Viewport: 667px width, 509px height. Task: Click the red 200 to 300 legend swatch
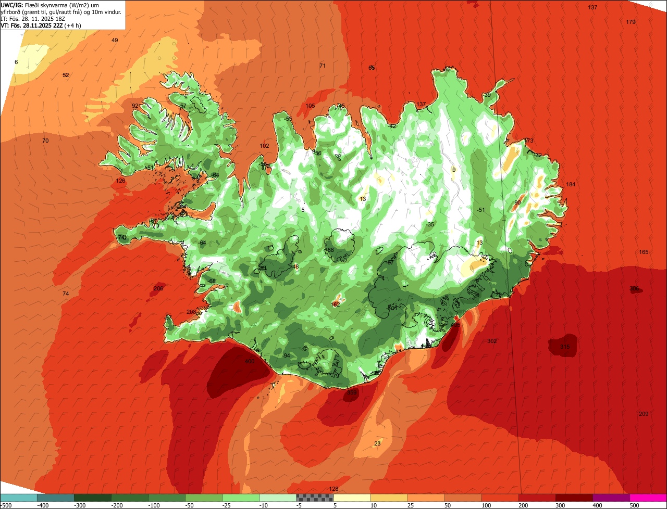537,498
